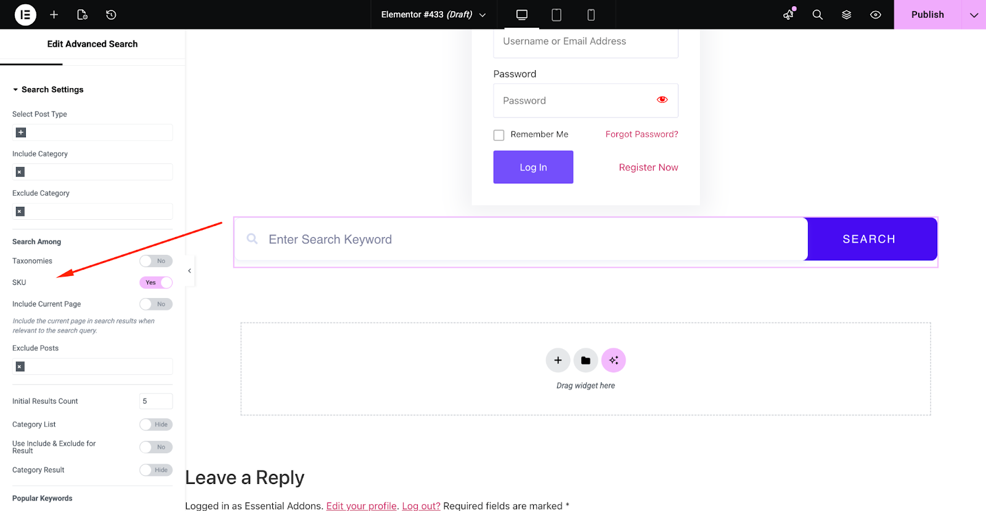Toggle the SKU search switch
Image resolution: width=986 pixels, height=511 pixels.
[x=156, y=283]
